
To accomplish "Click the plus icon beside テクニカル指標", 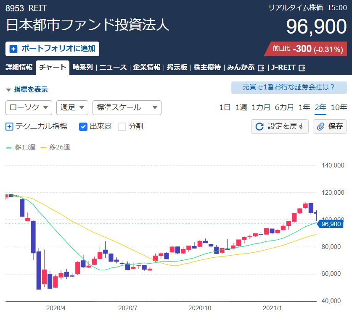I will click(x=9, y=126).
